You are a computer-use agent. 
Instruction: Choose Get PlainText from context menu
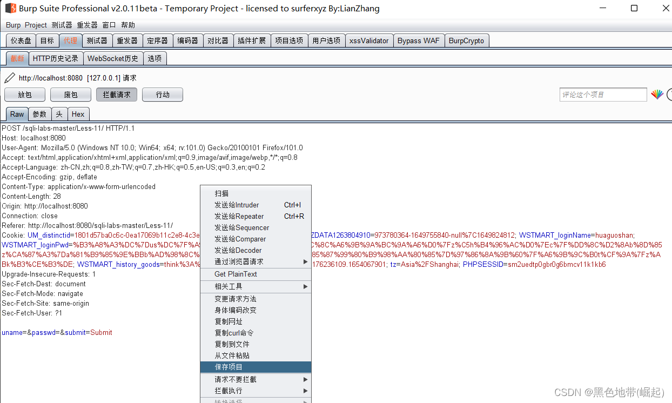point(256,274)
